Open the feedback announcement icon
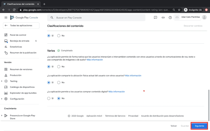This screenshot has height=131, width=210. (156, 18)
